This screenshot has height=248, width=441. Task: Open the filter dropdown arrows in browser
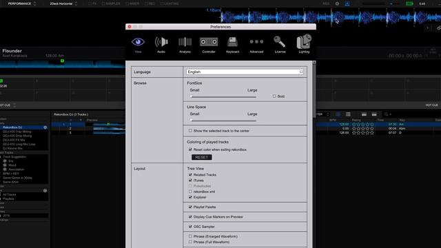click(x=328, y=114)
